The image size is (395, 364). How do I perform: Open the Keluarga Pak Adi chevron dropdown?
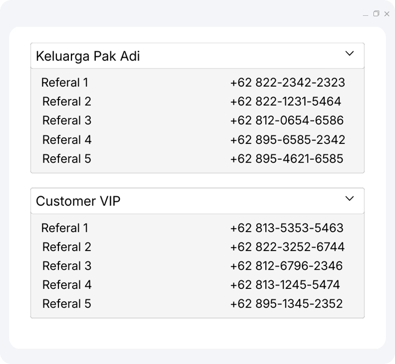(x=350, y=54)
